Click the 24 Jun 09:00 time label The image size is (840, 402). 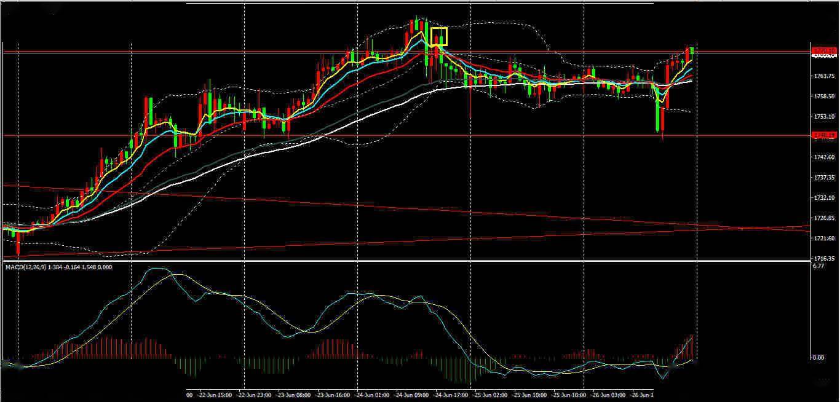(x=413, y=395)
